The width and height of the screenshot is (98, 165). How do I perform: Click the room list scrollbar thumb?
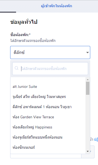click(x=88, y=88)
